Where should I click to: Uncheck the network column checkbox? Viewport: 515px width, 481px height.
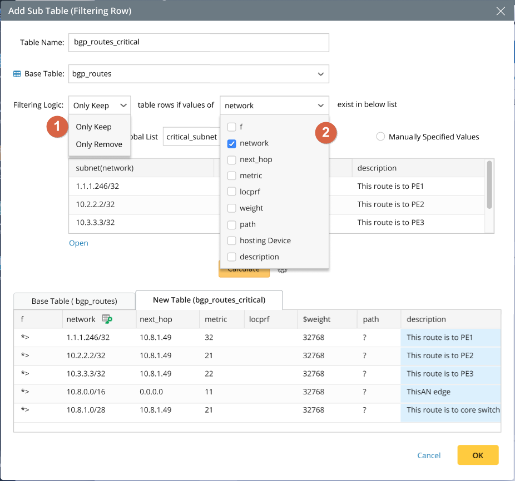click(x=231, y=143)
